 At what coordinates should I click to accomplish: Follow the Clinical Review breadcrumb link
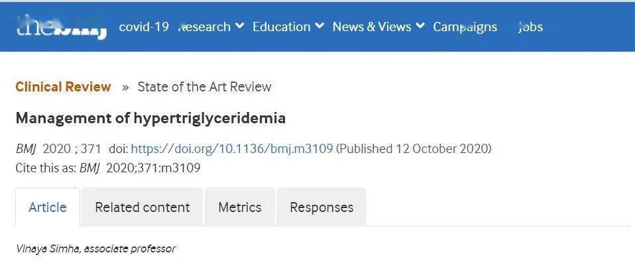[63, 87]
